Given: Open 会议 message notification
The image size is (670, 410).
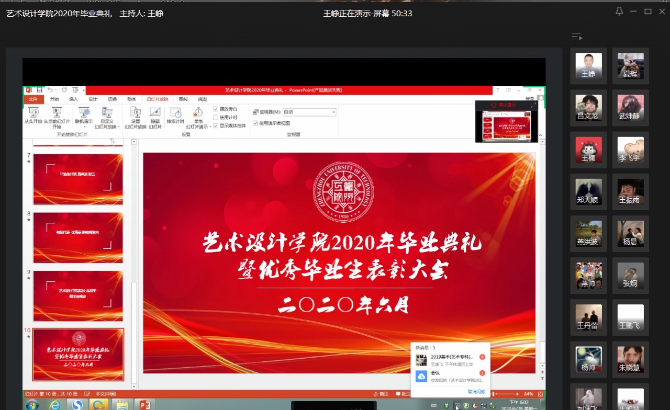Looking at the screenshot, I should (450, 376).
